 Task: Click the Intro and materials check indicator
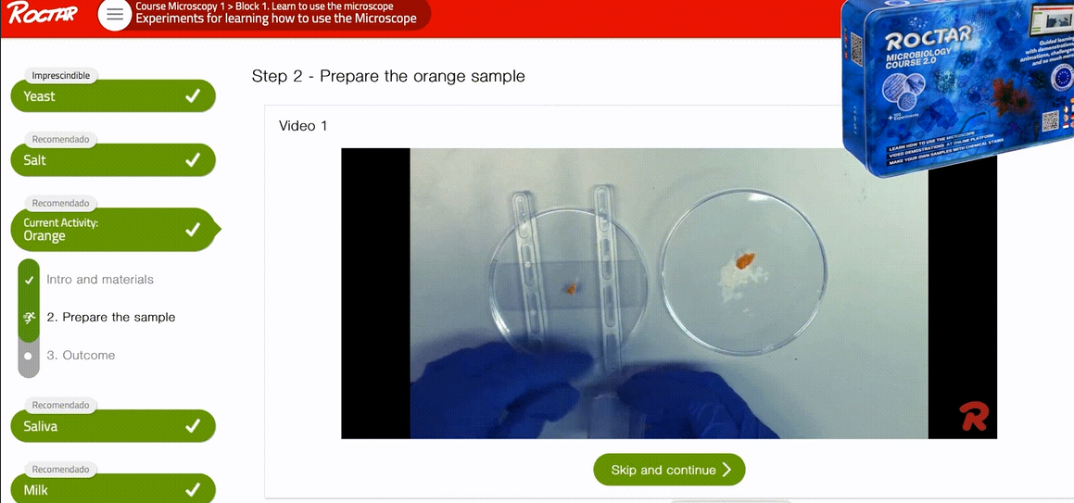28,280
